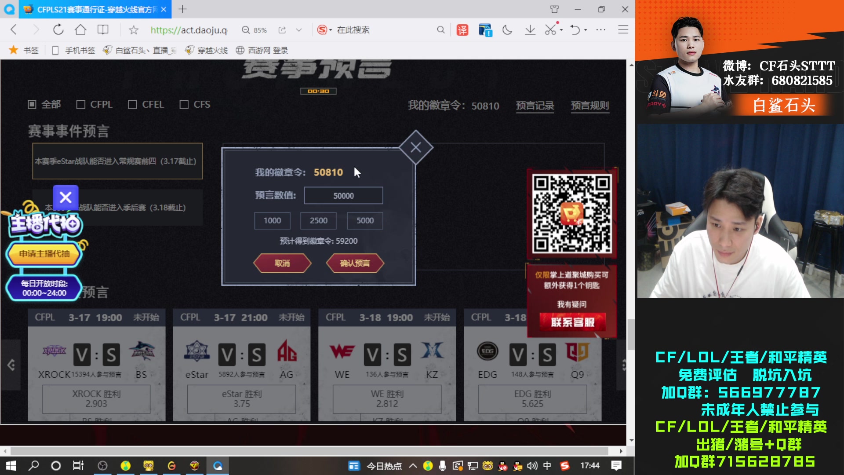Click the search magnifier icon
Screen dimensions: 844x475
(440, 30)
